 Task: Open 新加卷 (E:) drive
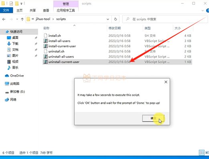[x=17, y=91]
